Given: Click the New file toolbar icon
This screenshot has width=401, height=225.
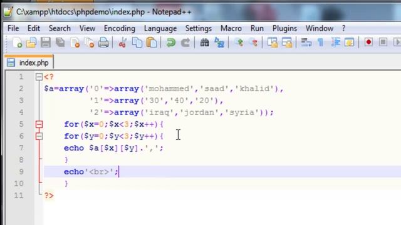Looking at the screenshot, I should tap(17, 42).
